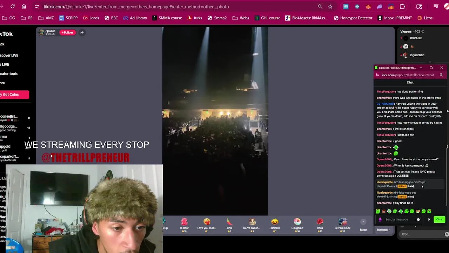Open the AMZ bookmarks folder
Screen dimensions: 449x253
[46, 18]
